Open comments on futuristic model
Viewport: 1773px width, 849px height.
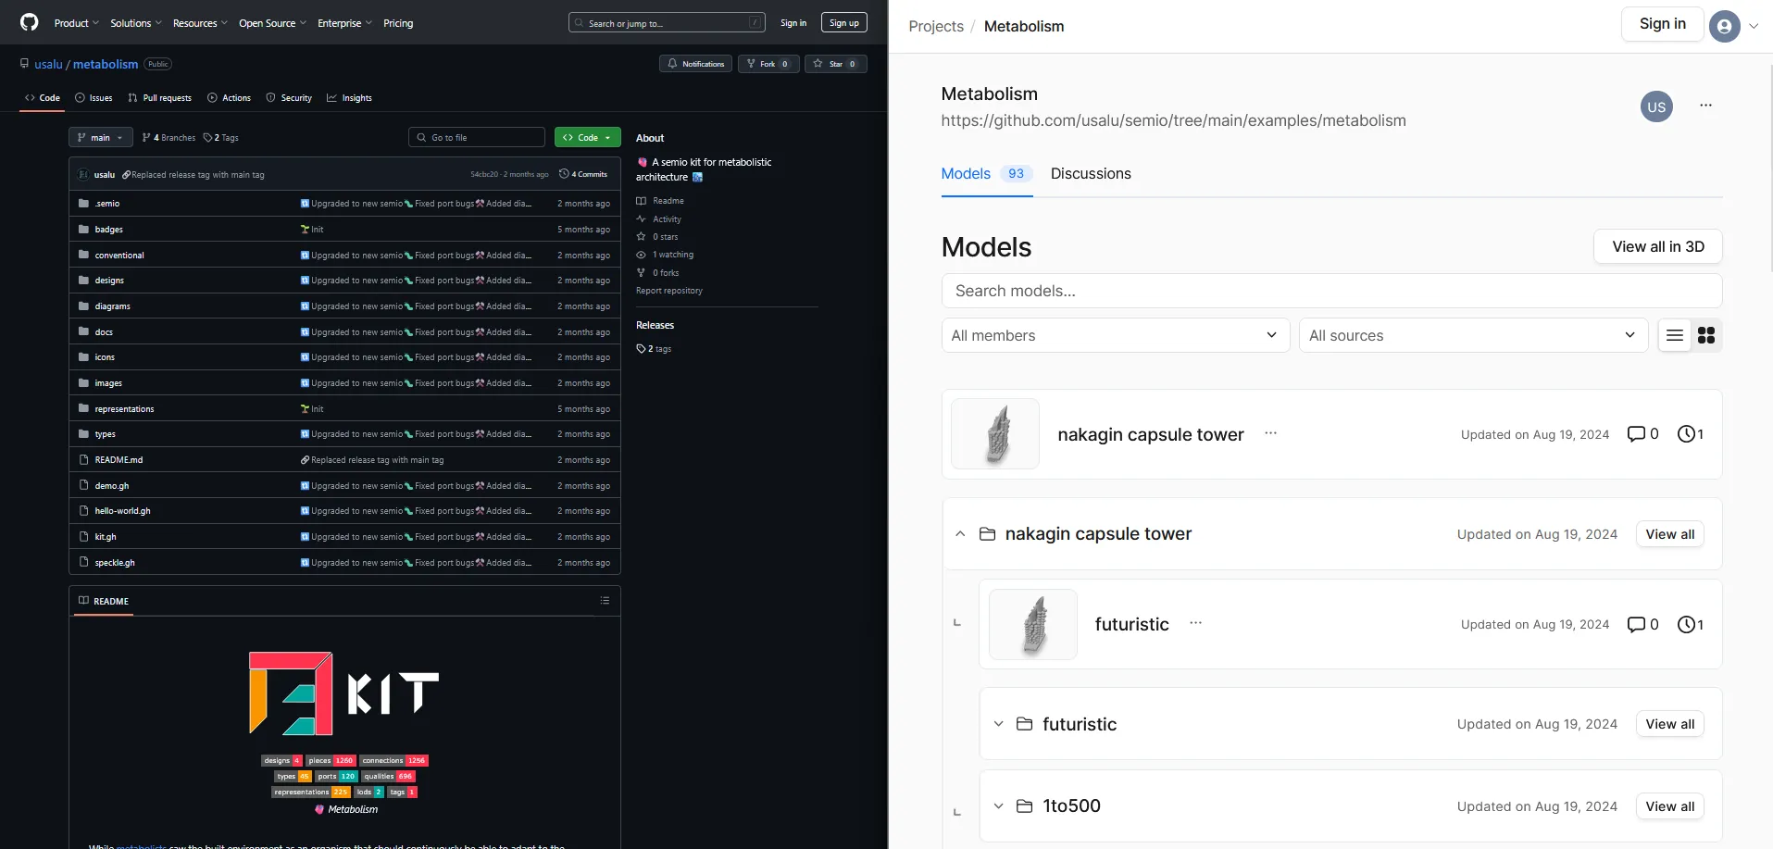1642,625
